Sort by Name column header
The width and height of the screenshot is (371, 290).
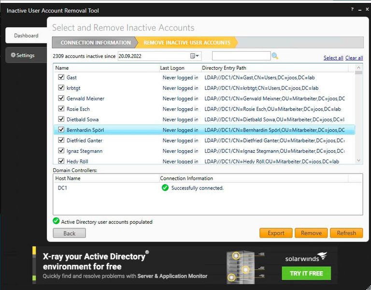click(106, 68)
